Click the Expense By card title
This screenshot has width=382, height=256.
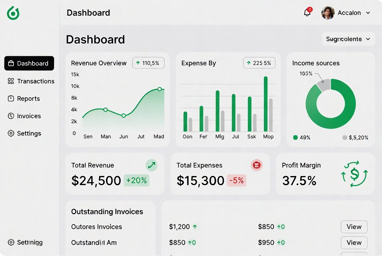[199, 63]
